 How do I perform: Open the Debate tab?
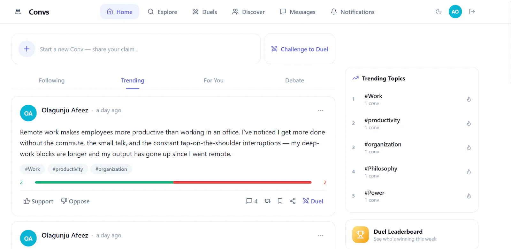(294, 80)
